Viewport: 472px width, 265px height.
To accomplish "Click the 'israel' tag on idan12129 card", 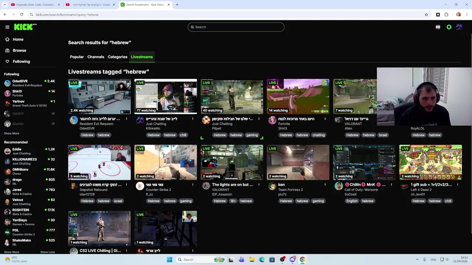I will point(118,201).
